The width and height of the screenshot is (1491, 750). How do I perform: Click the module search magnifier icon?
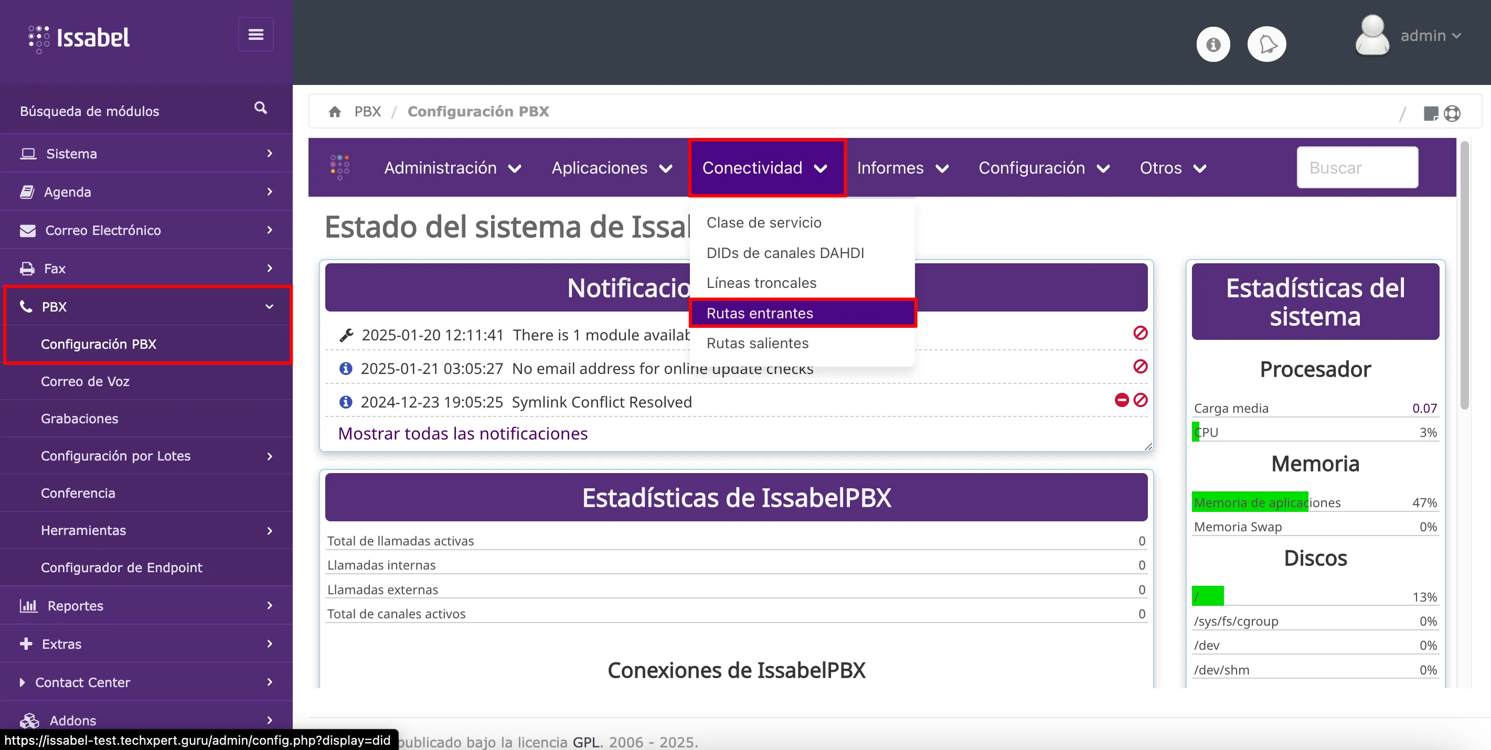coord(260,108)
